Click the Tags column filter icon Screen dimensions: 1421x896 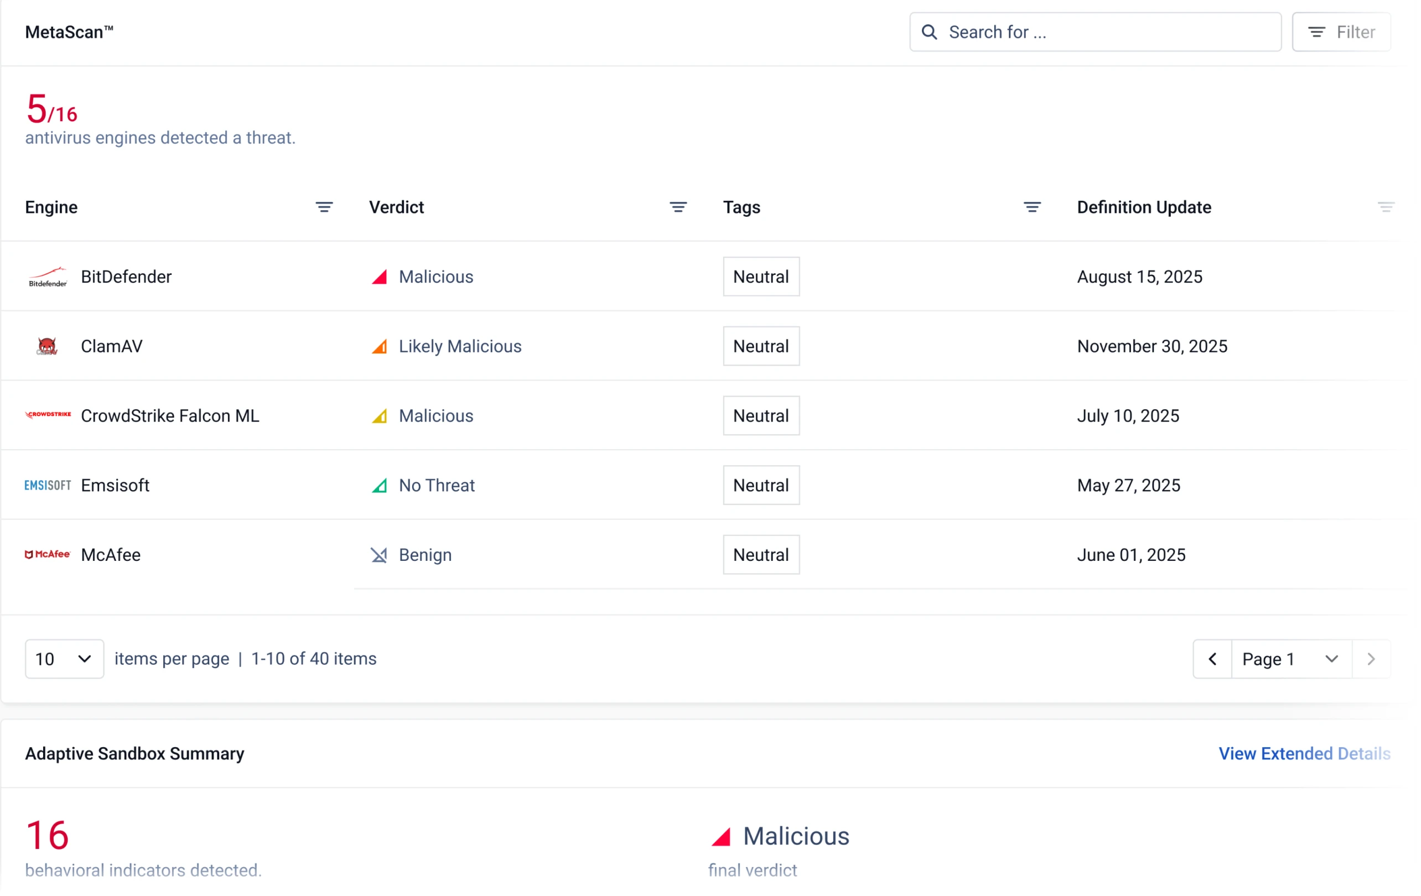click(1032, 207)
